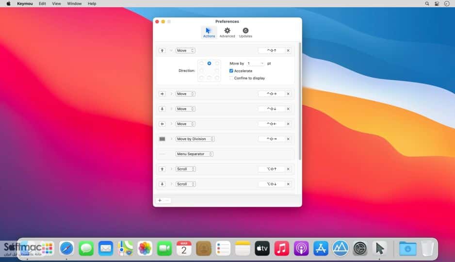The width and height of the screenshot is (455, 262).
Task: Launch Safari from the Dock
Action: 66,248
